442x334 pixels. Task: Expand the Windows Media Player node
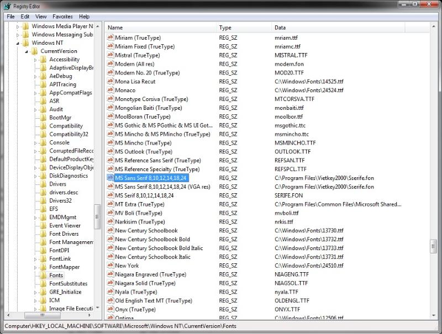pyautogui.click(x=18, y=26)
